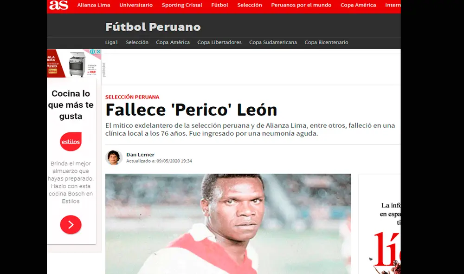Open the Copa Sudamericana sub-tab

point(273,42)
